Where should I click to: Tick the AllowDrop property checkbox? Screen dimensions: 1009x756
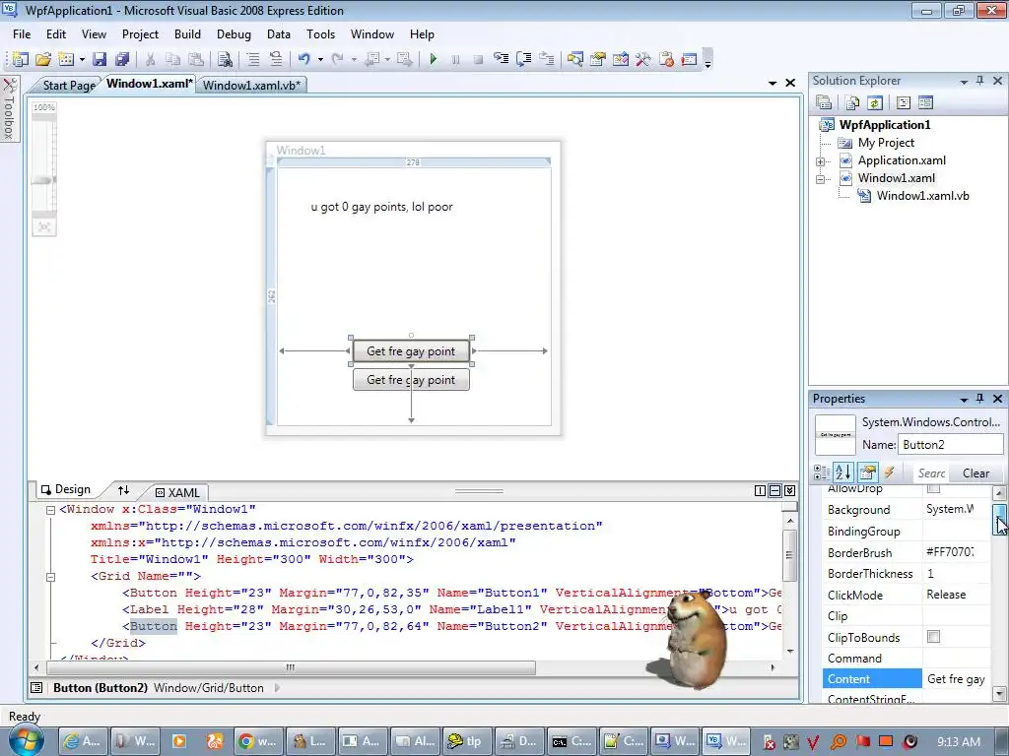pos(933,488)
